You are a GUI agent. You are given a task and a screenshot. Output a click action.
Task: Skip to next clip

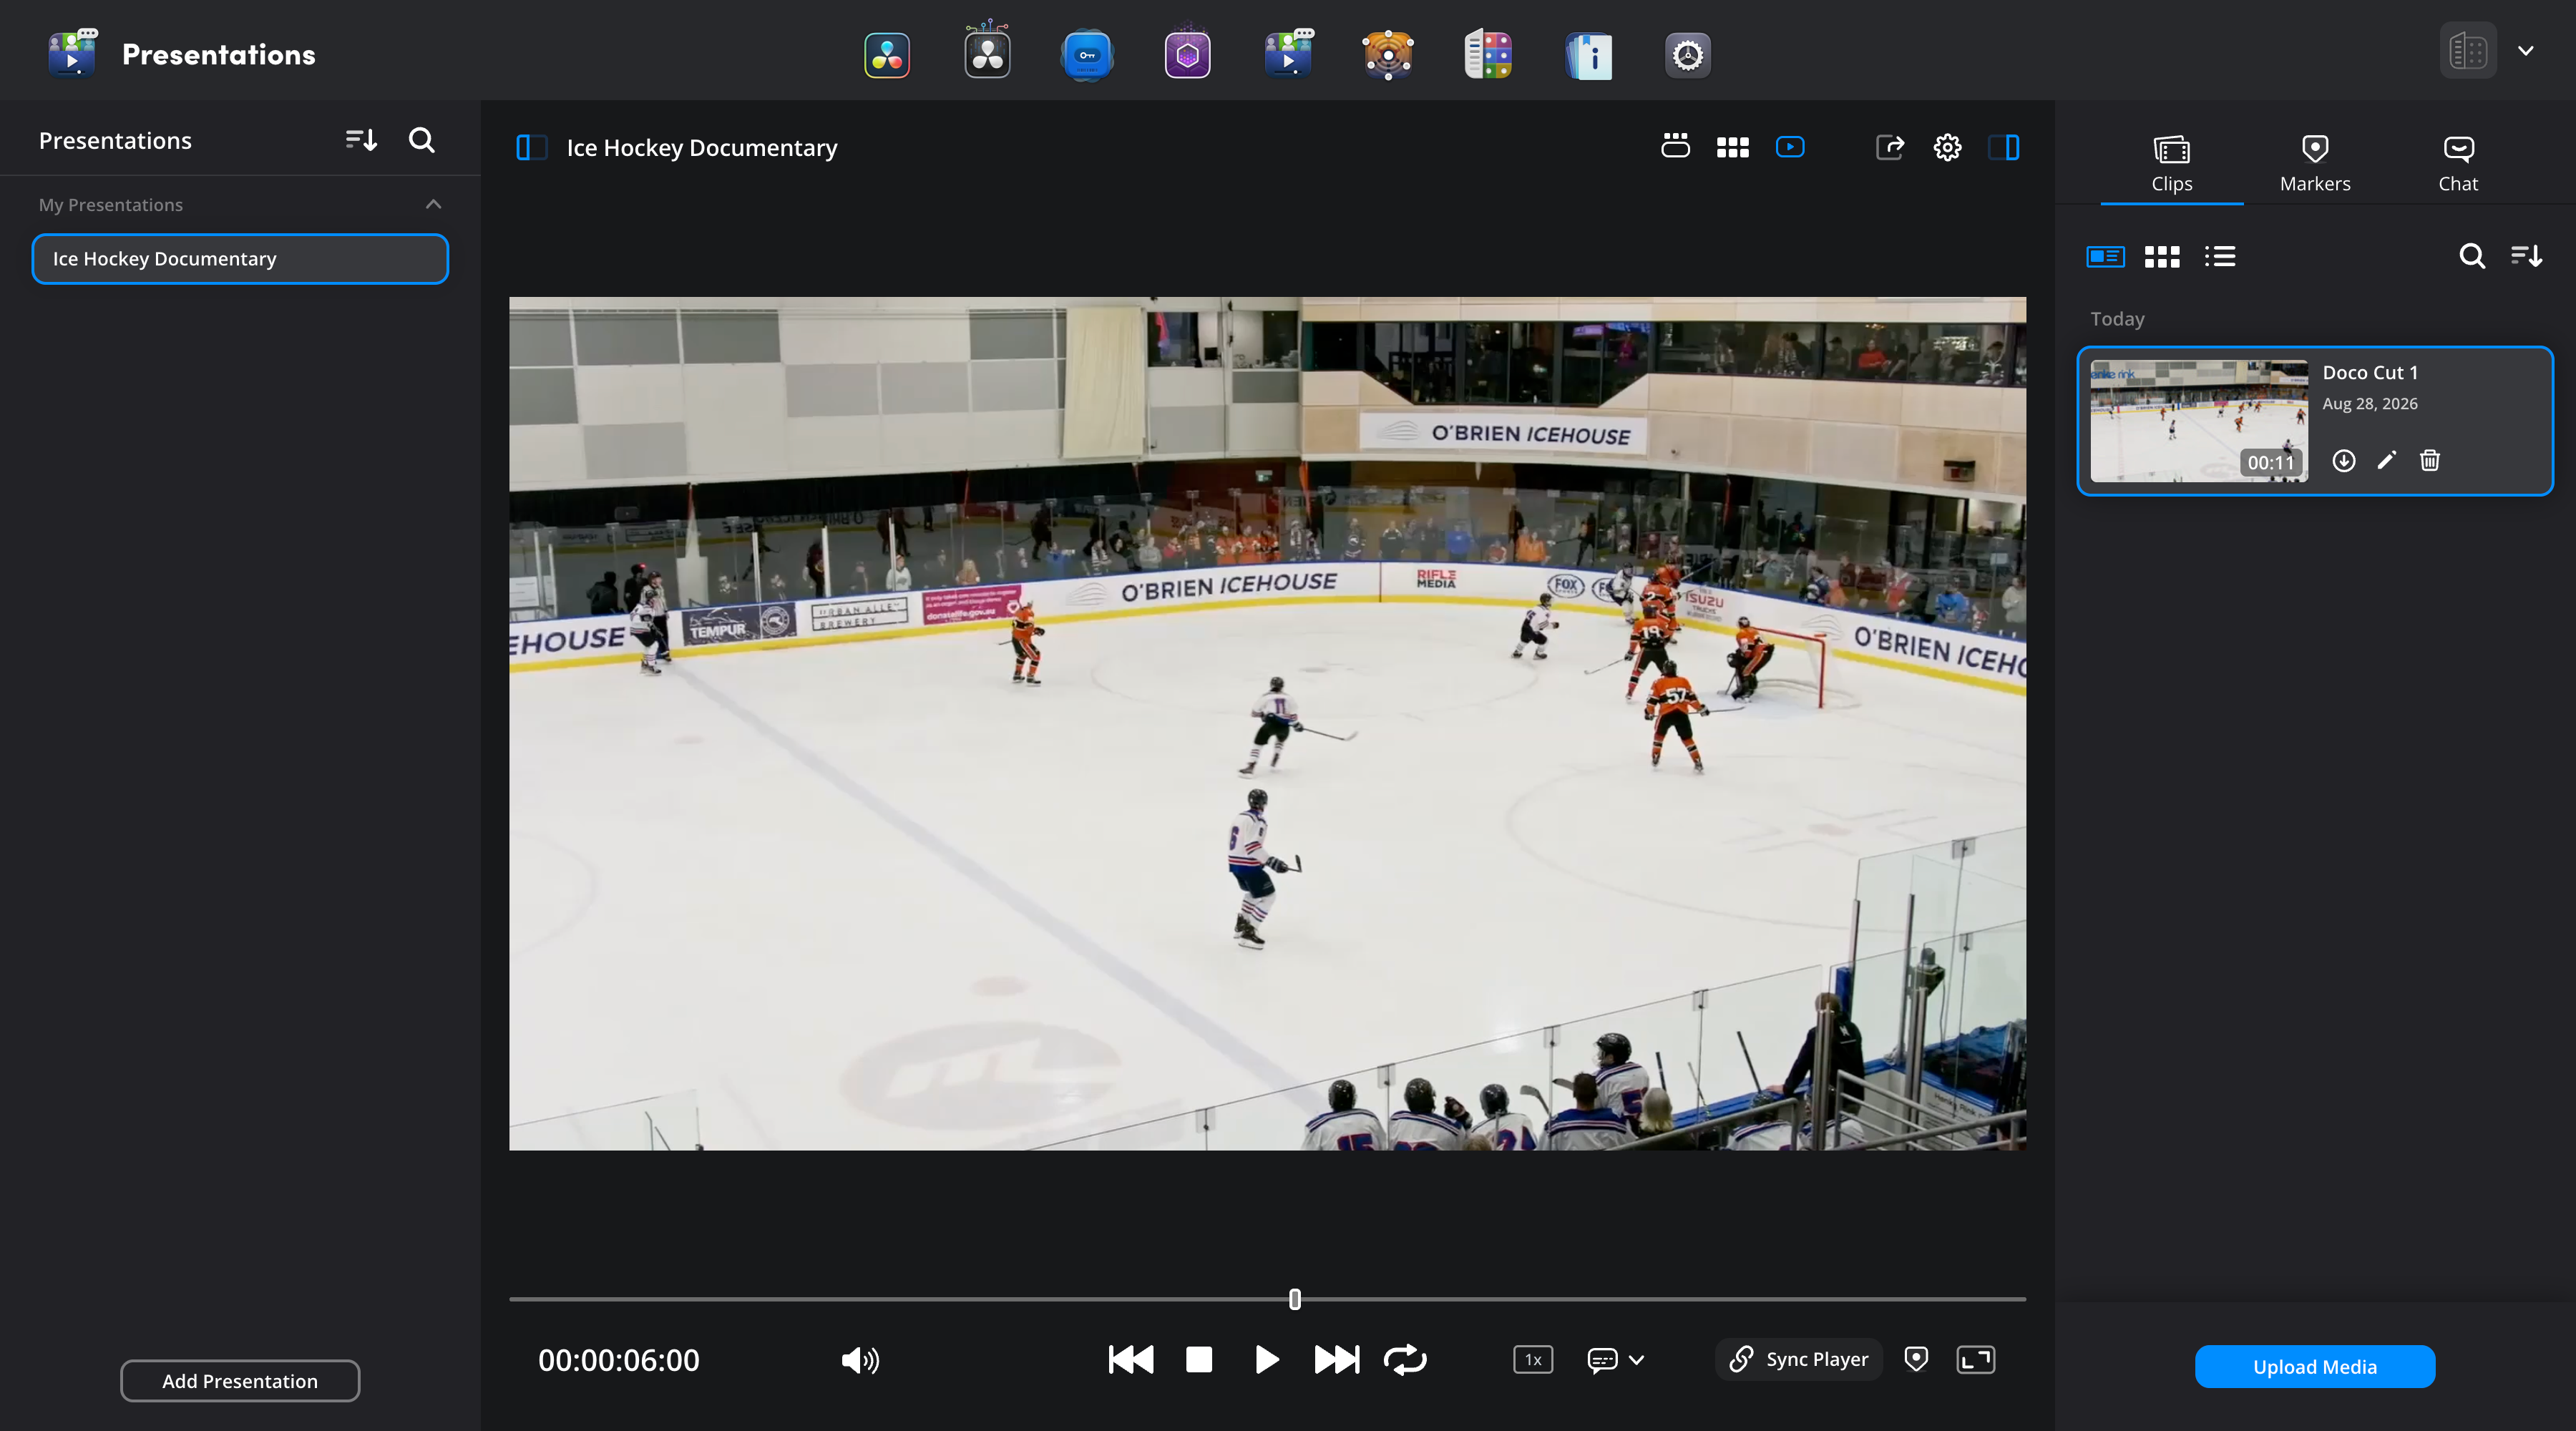pyautogui.click(x=1337, y=1360)
